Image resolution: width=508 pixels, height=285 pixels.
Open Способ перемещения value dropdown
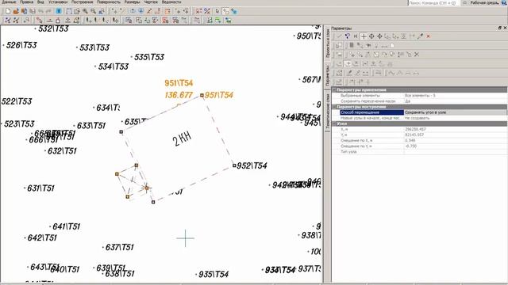click(x=455, y=112)
